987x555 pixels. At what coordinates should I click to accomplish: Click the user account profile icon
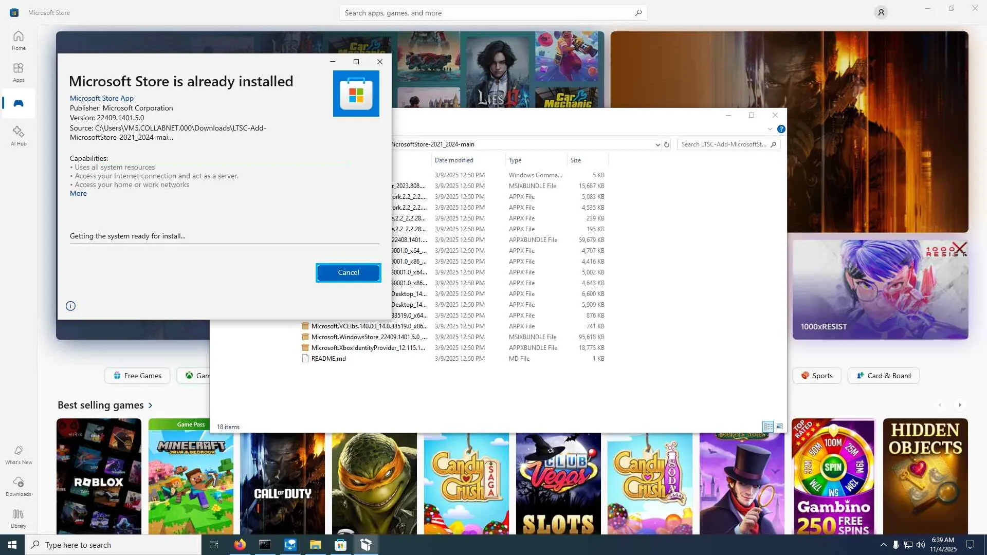click(881, 12)
